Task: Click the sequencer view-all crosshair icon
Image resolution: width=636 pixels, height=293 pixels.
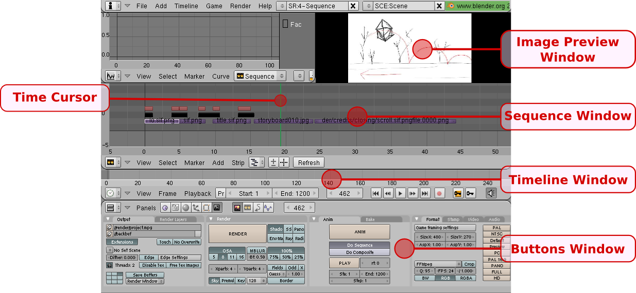Action: tap(284, 162)
